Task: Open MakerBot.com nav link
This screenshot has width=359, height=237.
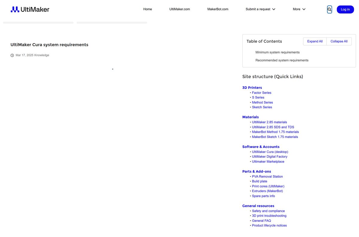Action: pyautogui.click(x=218, y=9)
